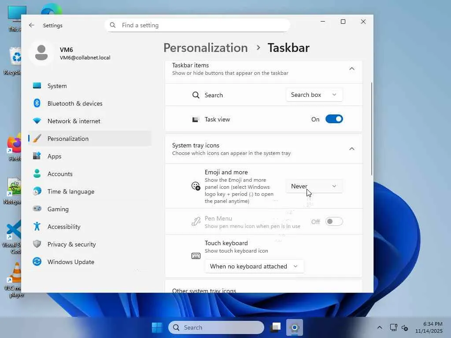Click the Time & language clock icon

click(x=37, y=191)
